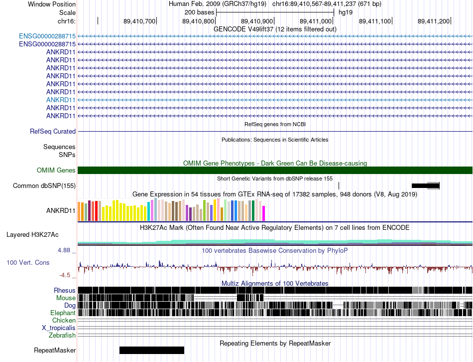Click the H3K27Ac Mark track title
The image size is (473, 362).
coord(275,227)
